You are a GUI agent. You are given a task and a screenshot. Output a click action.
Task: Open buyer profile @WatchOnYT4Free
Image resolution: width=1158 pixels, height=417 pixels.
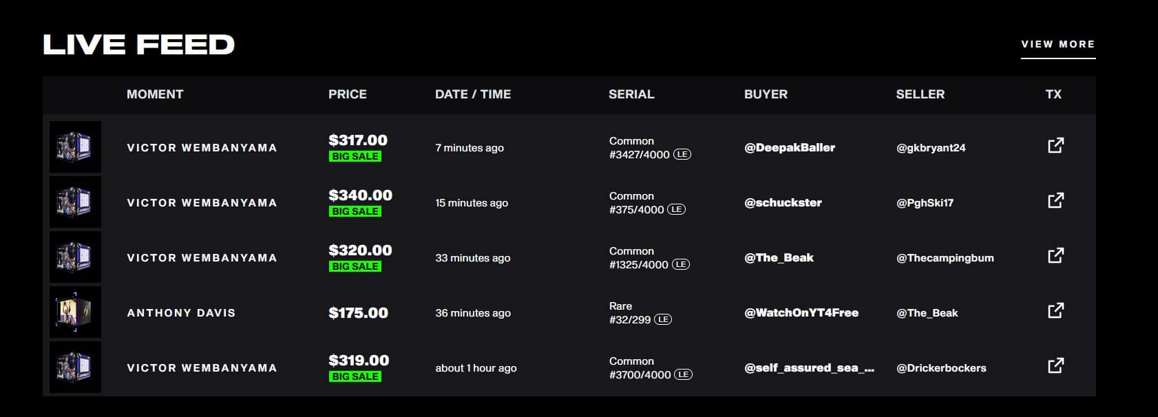point(801,312)
